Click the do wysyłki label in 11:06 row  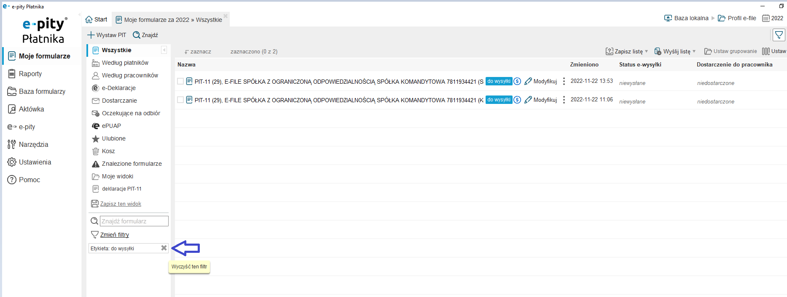(x=499, y=100)
